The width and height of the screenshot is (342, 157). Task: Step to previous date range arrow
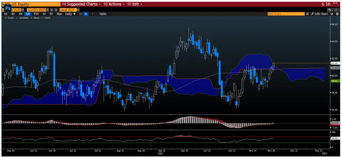[52, 10]
